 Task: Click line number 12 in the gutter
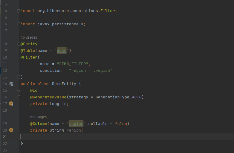pyautogui.click(x=5, y=71)
